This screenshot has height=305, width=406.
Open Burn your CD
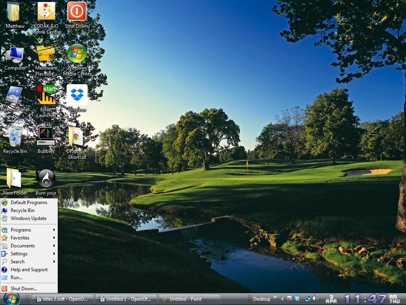pyautogui.click(x=46, y=179)
